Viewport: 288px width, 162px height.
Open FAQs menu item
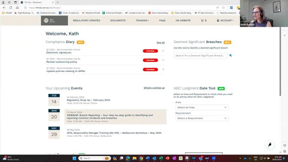click(x=162, y=21)
